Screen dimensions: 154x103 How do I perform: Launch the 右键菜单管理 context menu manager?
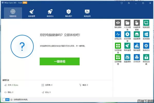[137, 23]
